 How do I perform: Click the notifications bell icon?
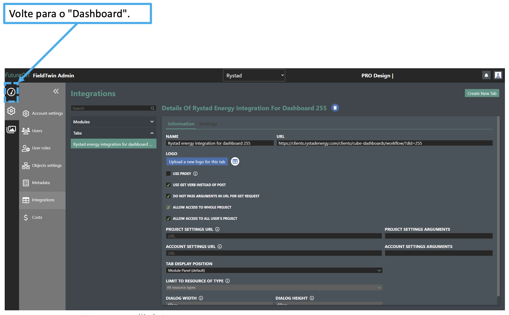(486, 75)
